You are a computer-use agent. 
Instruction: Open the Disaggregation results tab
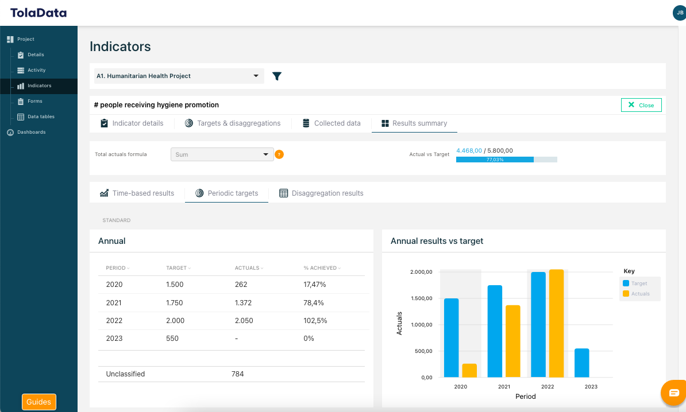[x=321, y=193]
